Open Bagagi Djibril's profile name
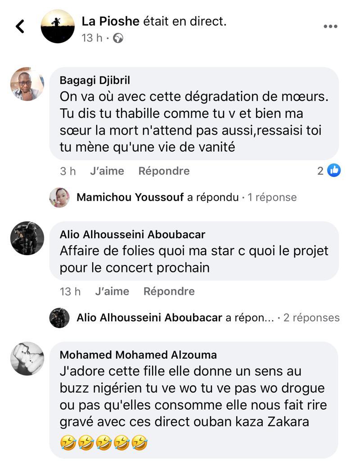The height and width of the screenshot is (461, 351). (x=94, y=80)
